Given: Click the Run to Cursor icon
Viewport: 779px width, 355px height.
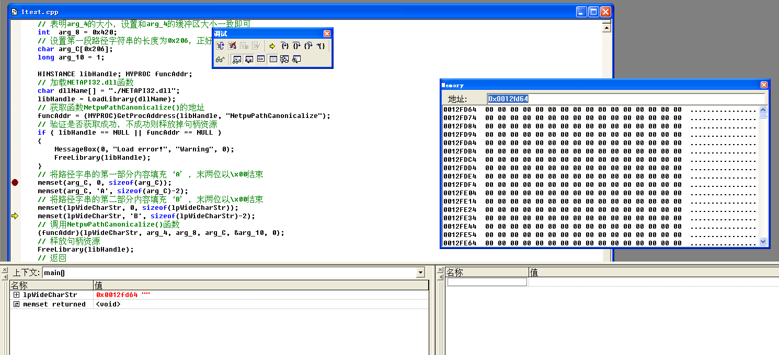Looking at the screenshot, I should (x=320, y=46).
